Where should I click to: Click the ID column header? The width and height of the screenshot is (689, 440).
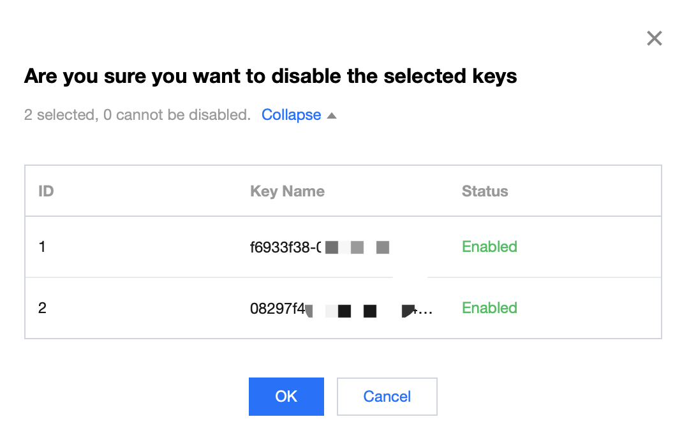46,191
